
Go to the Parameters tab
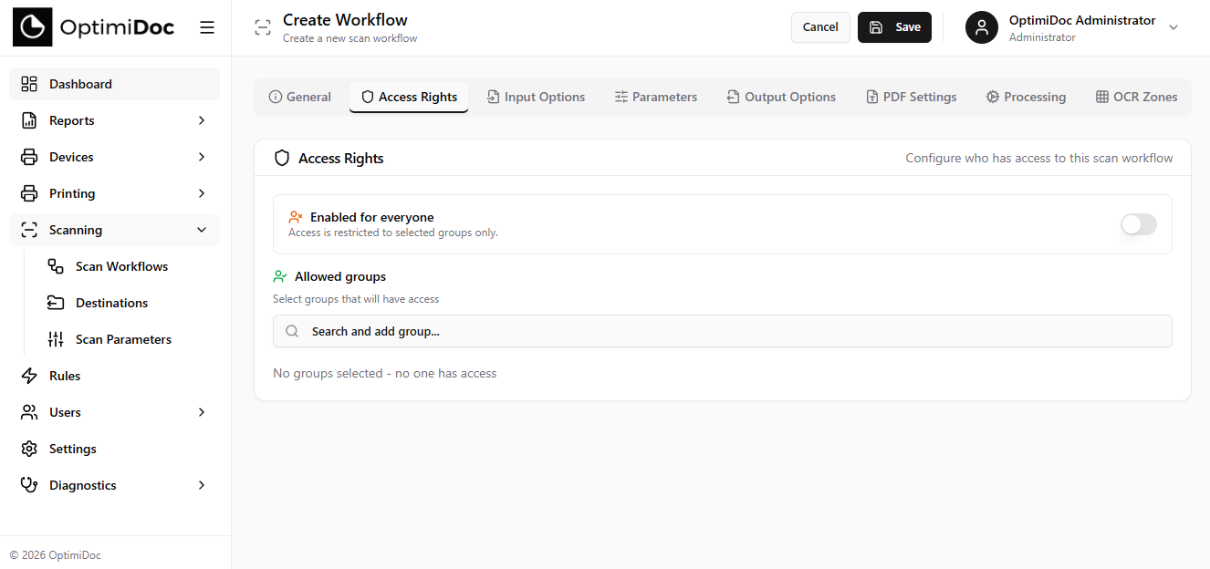655,98
